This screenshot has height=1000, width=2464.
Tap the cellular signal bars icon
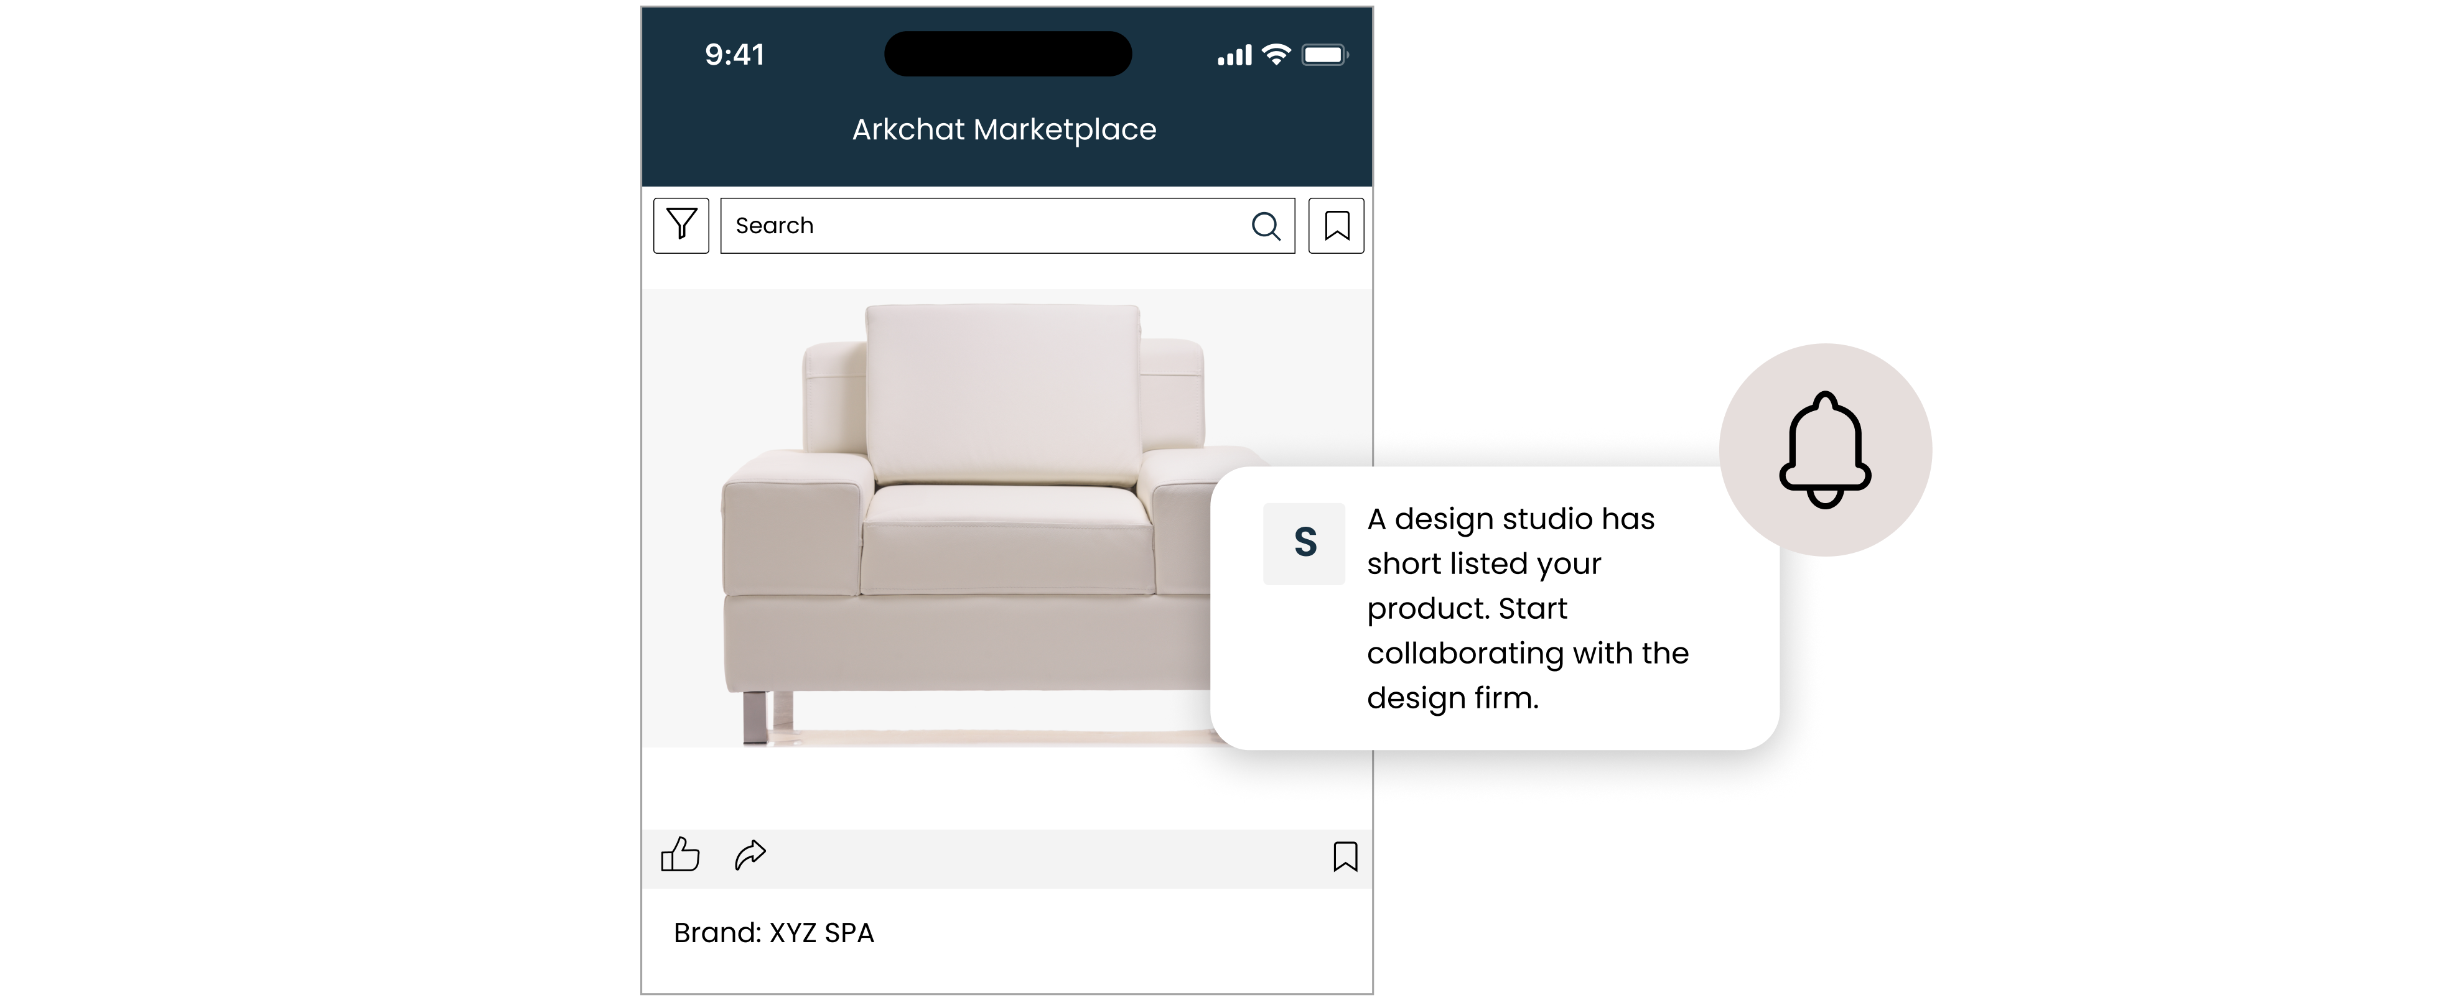point(1234,55)
